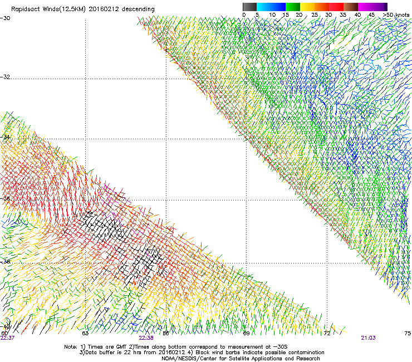The image size is (412, 362).
Task: Click the magenta 40-45 knots legend swatch
Action: click(365, 7)
